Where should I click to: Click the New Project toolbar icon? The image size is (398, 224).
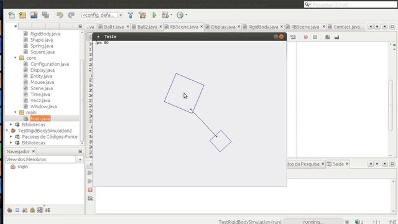pos(22,15)
